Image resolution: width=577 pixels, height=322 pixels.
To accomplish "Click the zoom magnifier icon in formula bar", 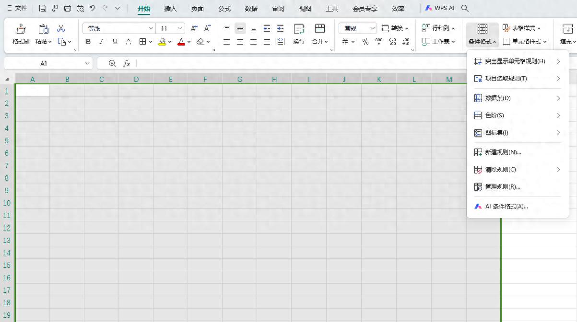I will pos(112,63).
